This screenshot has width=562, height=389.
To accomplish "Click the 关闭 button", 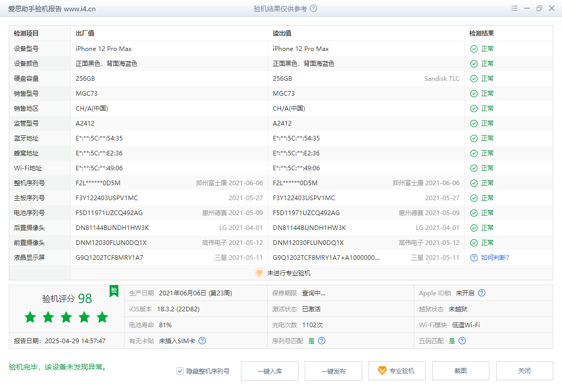I will click(x=524, y=370).
